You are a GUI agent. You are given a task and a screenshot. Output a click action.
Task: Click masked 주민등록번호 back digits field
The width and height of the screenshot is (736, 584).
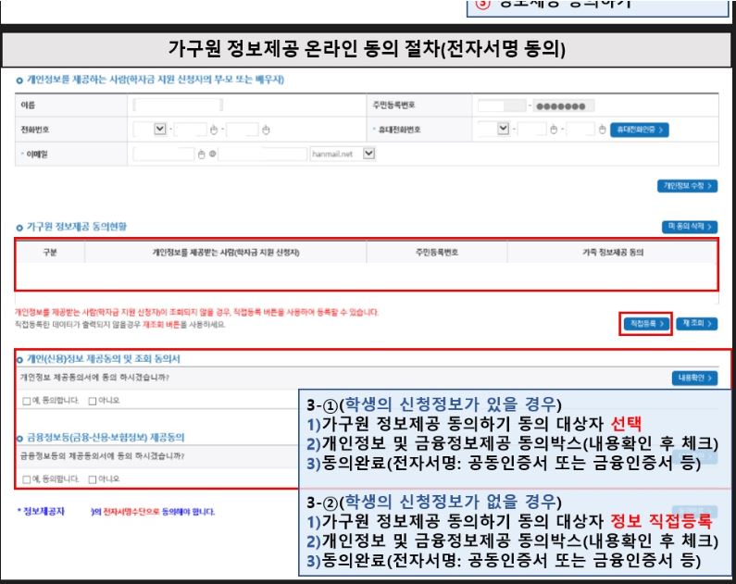[563, 106]
